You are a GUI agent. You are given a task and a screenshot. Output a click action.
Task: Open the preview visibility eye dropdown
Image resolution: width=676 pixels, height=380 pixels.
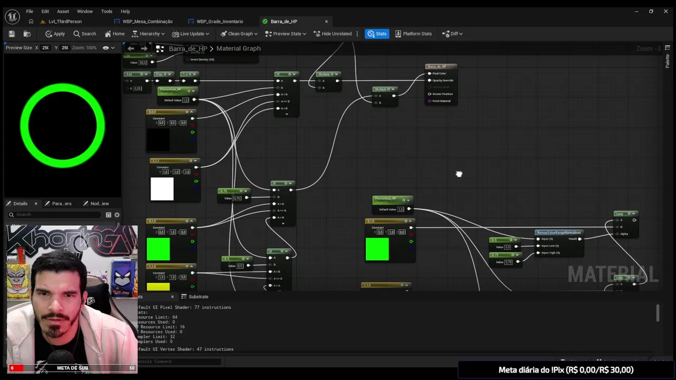point(108,47)
